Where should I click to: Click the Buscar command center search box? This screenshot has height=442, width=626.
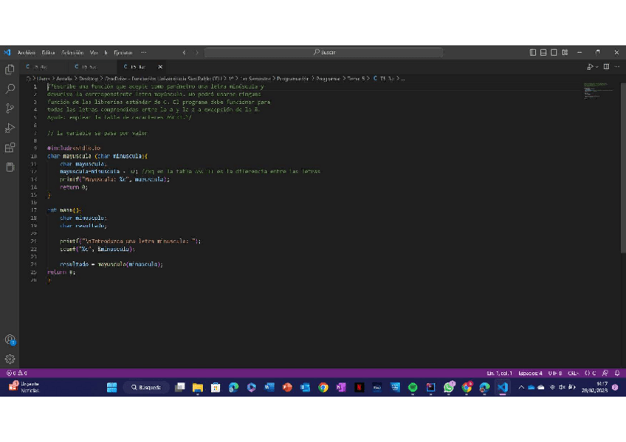point(323,52)
